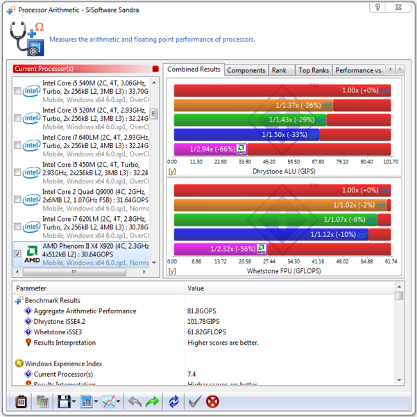This screenshot has height=417, width=417.
Task: Click the orange 1/1.37x Dhrystone bar
Action: [x=253, y=105]
